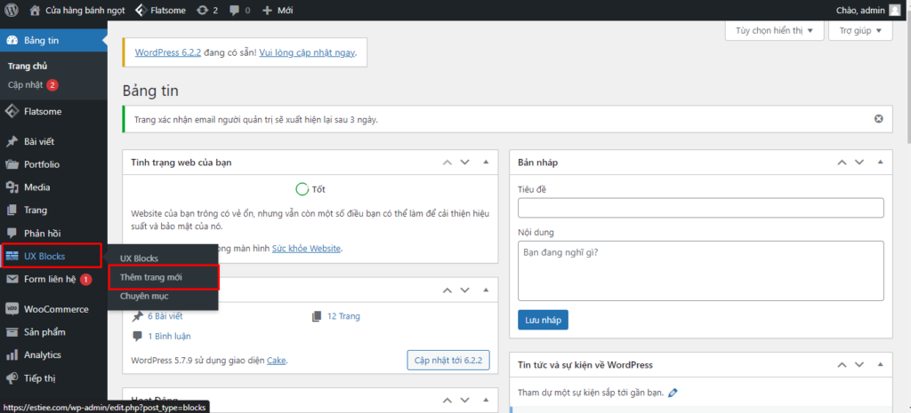This screenshot has width=911, height=413.
Task: Click the admin avatar in top right
Action: click(894, 11)
